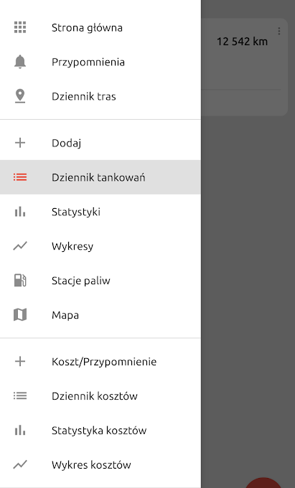This screenshot has height=488, width=295.
Task: Show Wykres kosztów
Action: click(100, 464)
